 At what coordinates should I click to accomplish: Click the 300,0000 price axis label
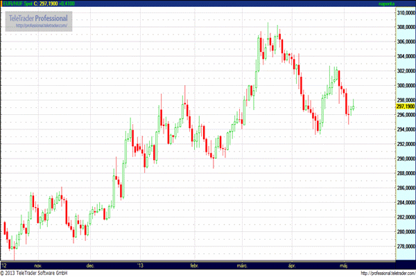(404, 86)
